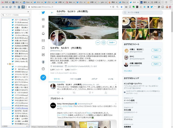The image size is (173, 128).
Task: Click the ブックマークを検索 bookmark search field
Action: pos(16,15)
